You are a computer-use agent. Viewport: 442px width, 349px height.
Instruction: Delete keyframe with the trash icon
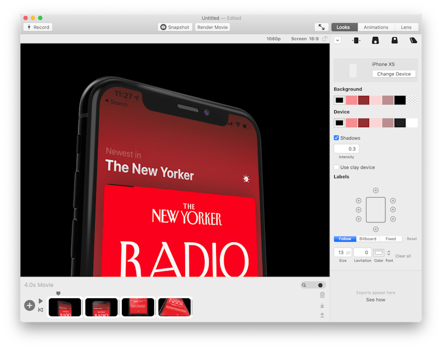(x=322, y=295)
